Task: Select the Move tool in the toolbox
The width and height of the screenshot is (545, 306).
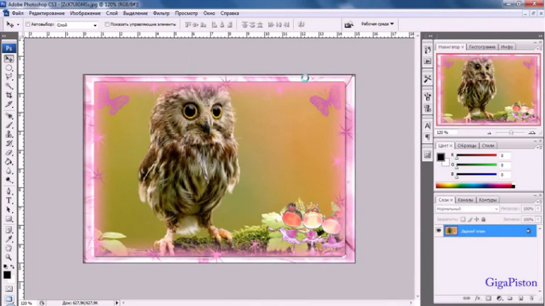Action: tap(9, 58)
